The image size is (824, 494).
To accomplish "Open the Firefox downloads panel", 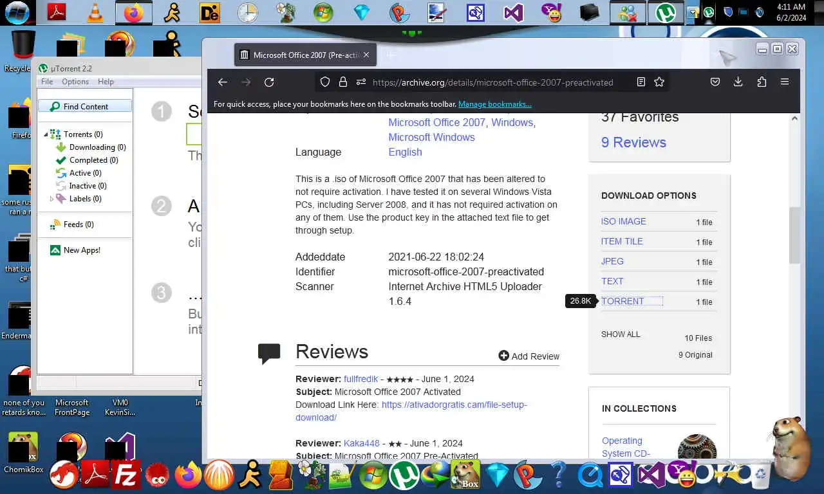I will pos(738,82).
